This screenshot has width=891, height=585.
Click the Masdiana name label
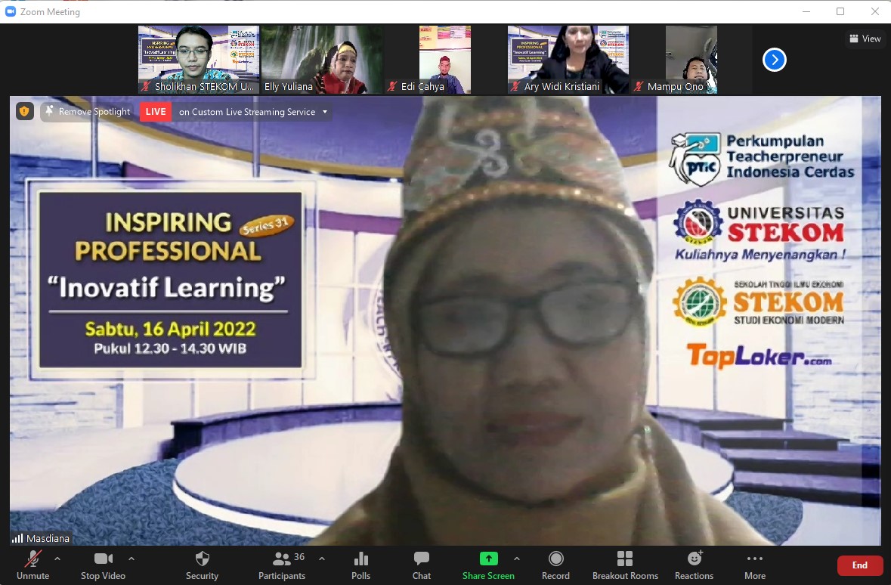tap(48, 538)
